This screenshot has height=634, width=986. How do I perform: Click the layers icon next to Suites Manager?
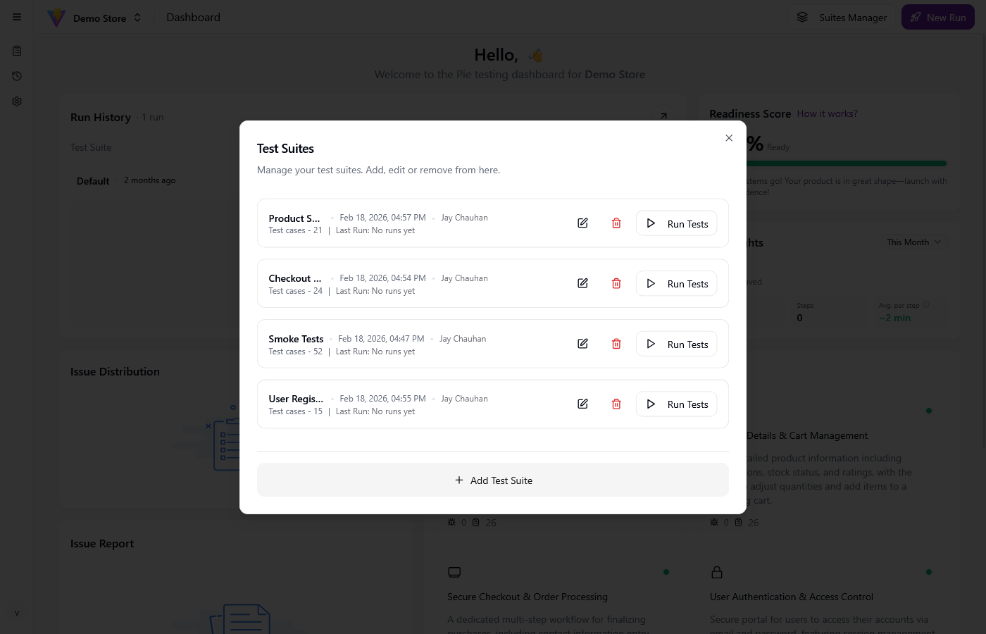coord(802,17)
